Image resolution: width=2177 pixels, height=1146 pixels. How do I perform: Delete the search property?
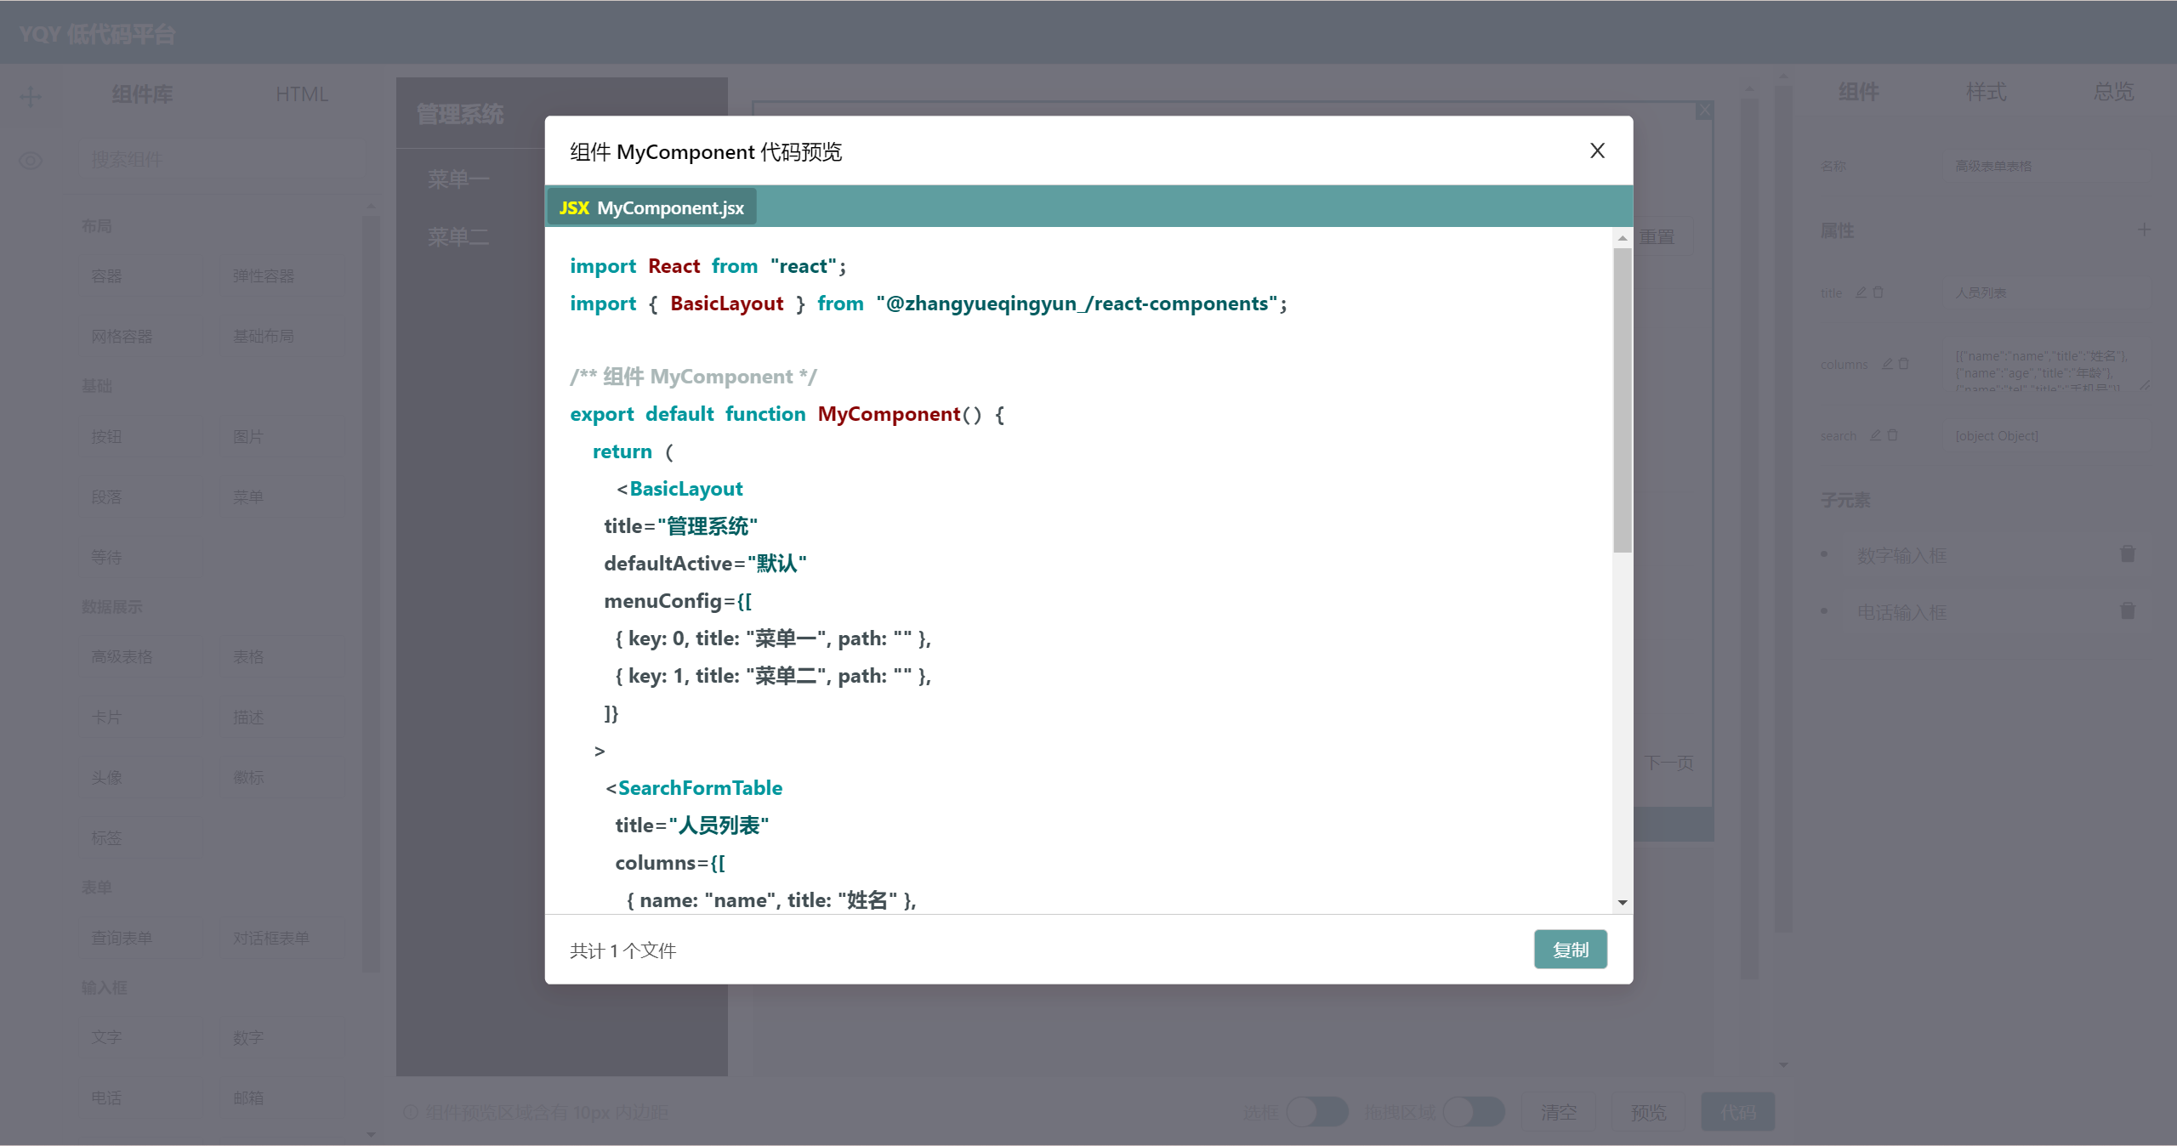pos(1892,435)
